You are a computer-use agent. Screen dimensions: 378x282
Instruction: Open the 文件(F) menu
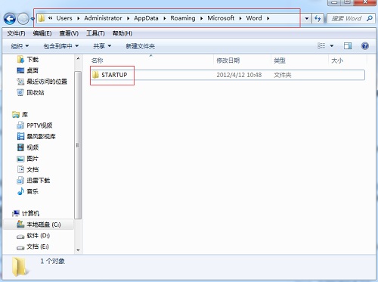tap(16, 33)
